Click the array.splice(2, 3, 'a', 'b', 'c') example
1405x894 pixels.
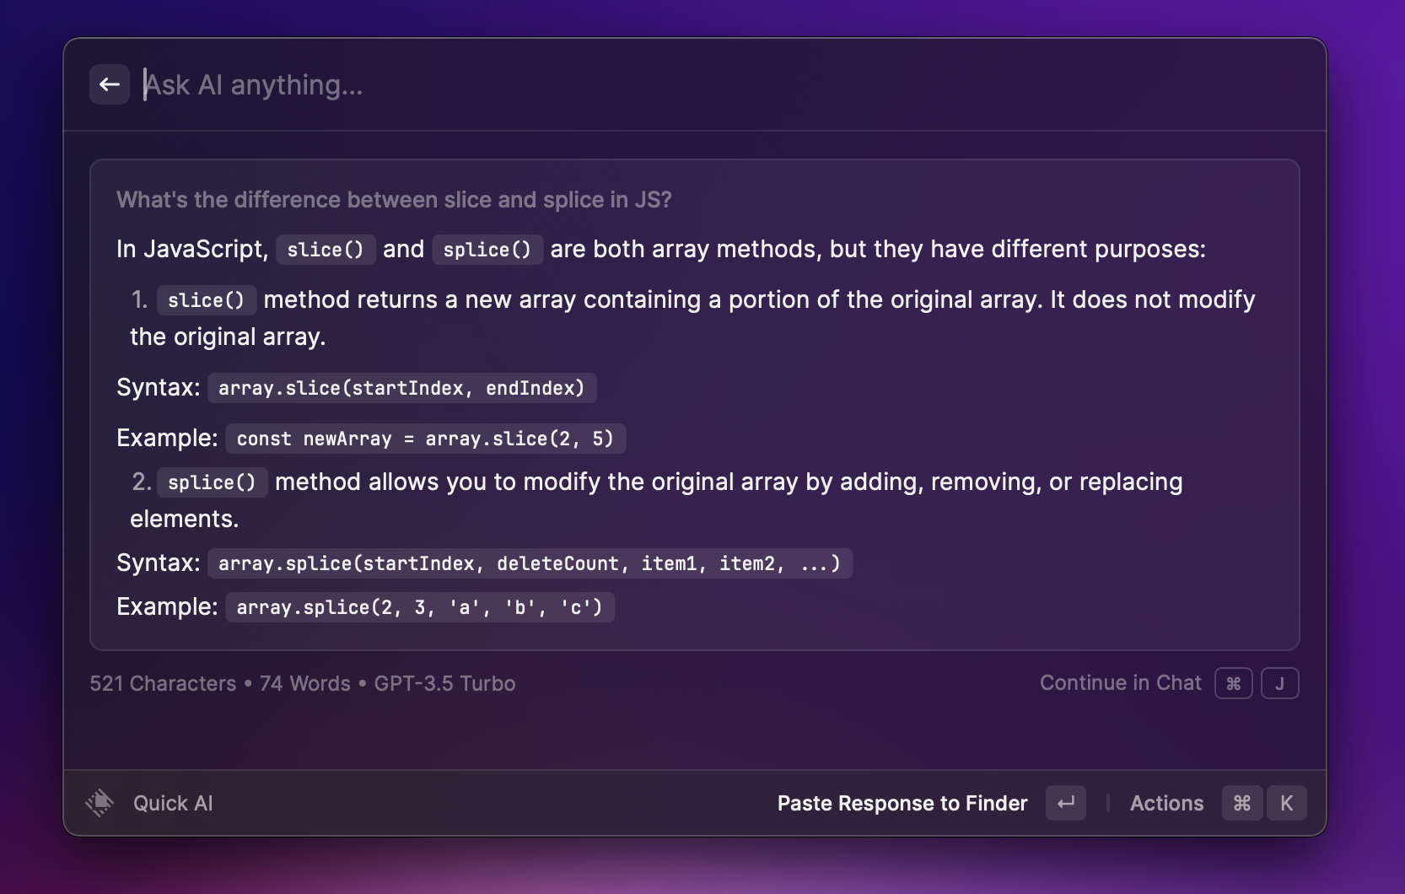(x=419, y=607)
